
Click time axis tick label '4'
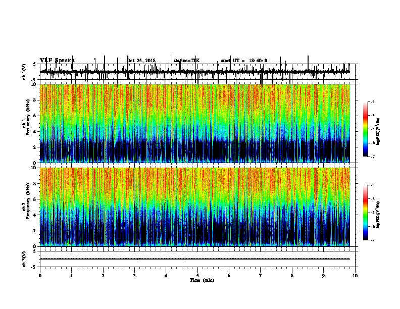[x=166, y=276]
